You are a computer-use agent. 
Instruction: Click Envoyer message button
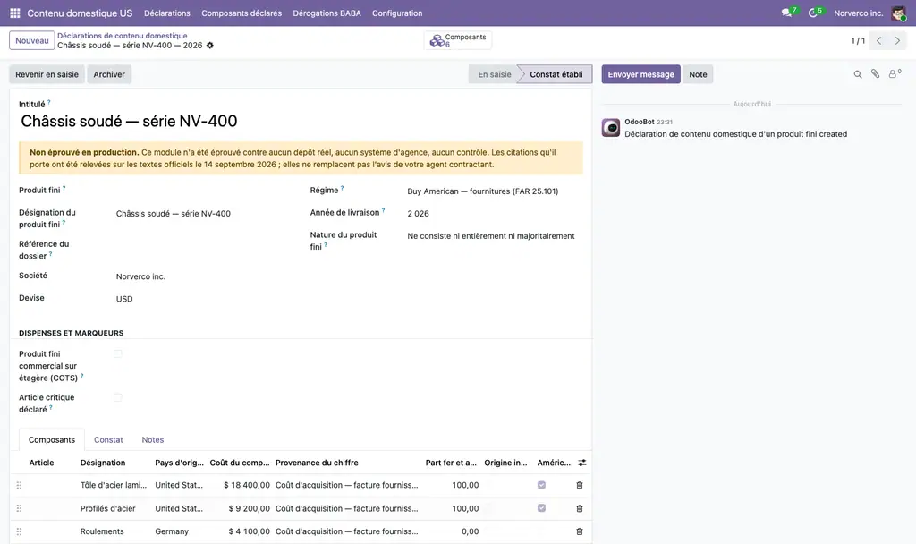coord(640,74)
